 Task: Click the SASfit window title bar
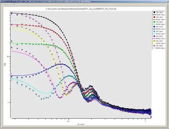pyautogui.click(x=84, y=1)
